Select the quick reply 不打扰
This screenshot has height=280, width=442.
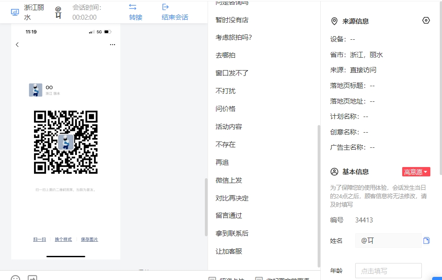[x=225, y=91]
